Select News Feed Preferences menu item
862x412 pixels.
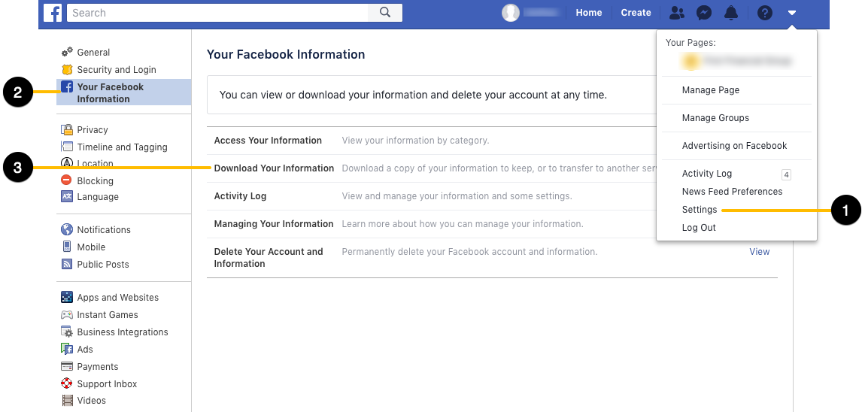(733, 191)
